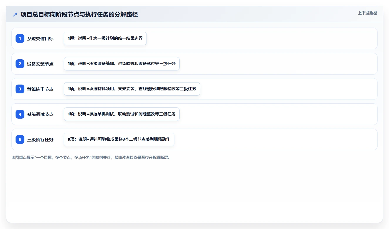
Task: Select the 系统交付目标 row label
Action: tap(40, 38)
